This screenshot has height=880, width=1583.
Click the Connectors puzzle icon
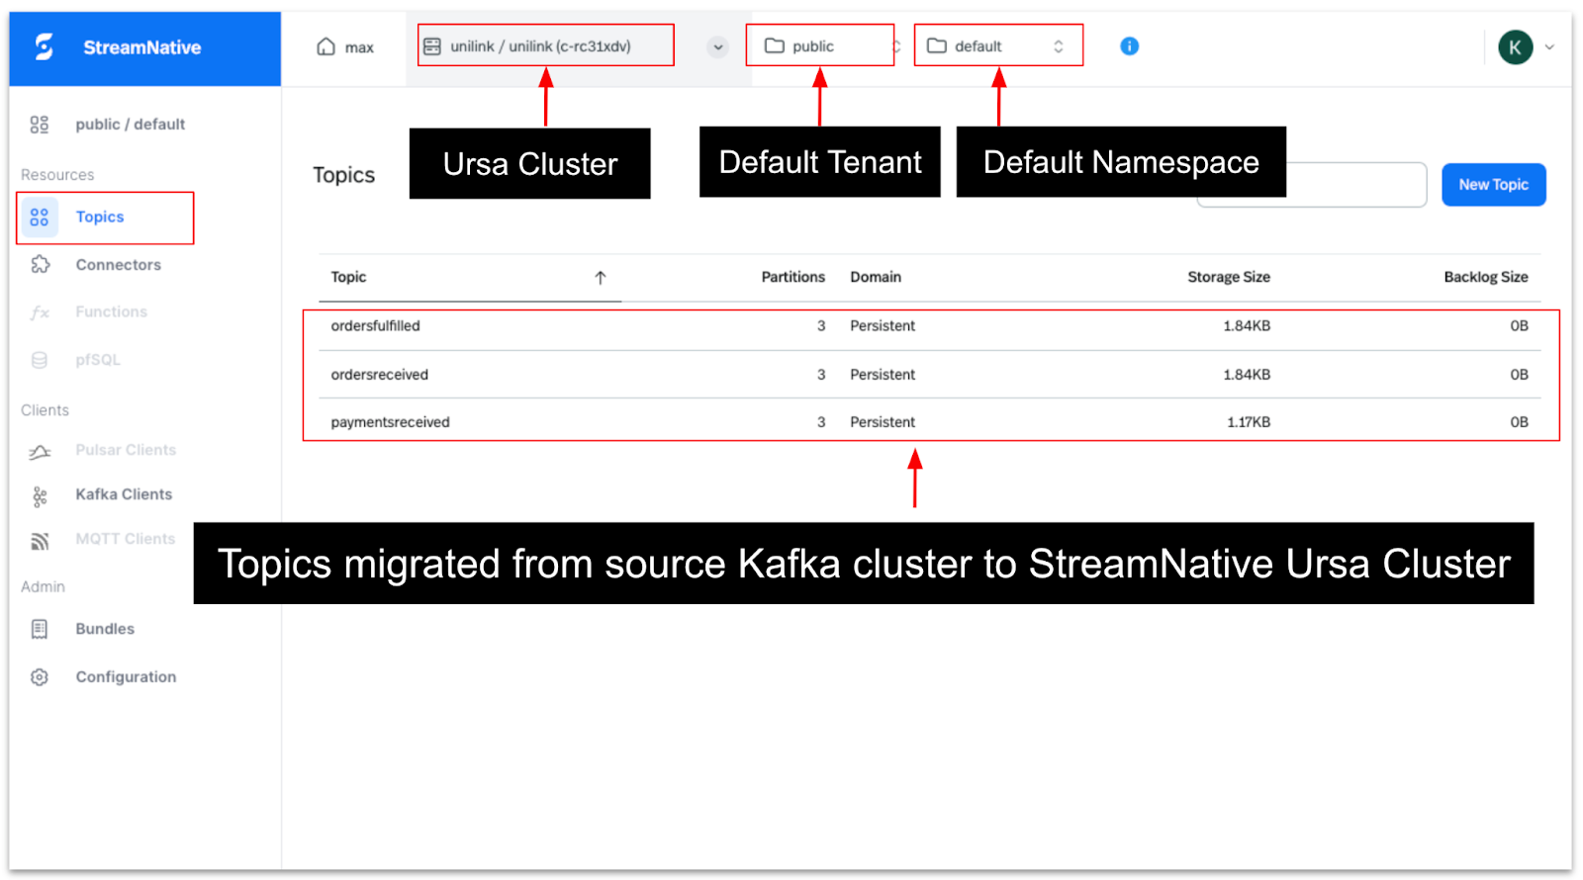click(x=40, y=265)
